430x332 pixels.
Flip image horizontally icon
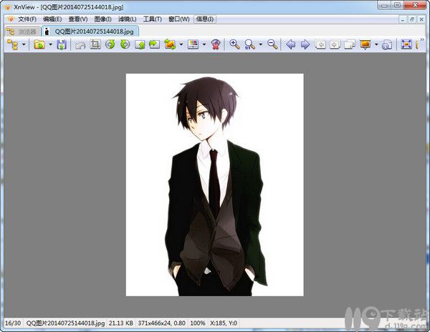point(154,44)
